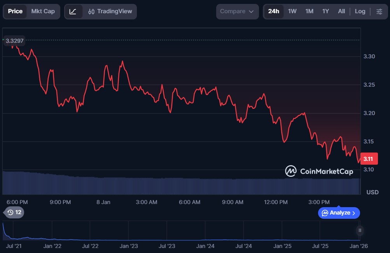This screenshot has height=253, width=390.
Task: Click the range slider pause handle
Action: coord(360,230)
